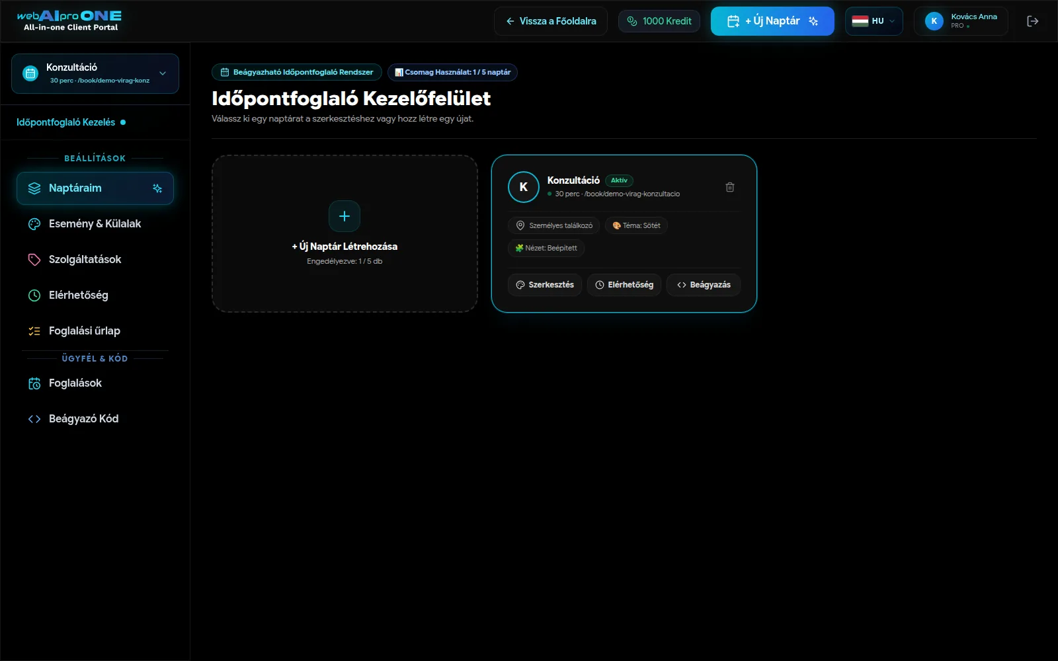Click the Aktív status badge

click(x=619, y=180)
